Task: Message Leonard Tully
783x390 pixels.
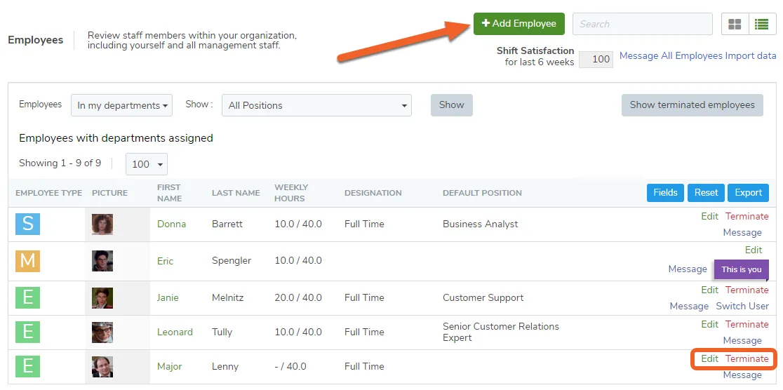Action: pyautogui.click(x=742, y=341)
